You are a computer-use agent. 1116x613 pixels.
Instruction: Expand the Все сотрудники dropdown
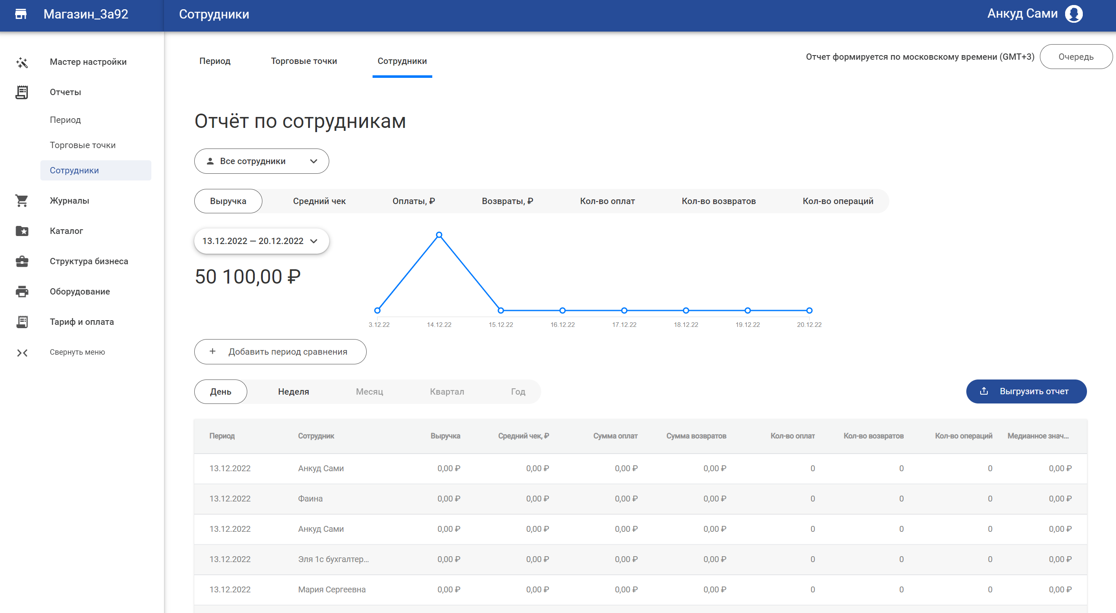tap(261, 161)
